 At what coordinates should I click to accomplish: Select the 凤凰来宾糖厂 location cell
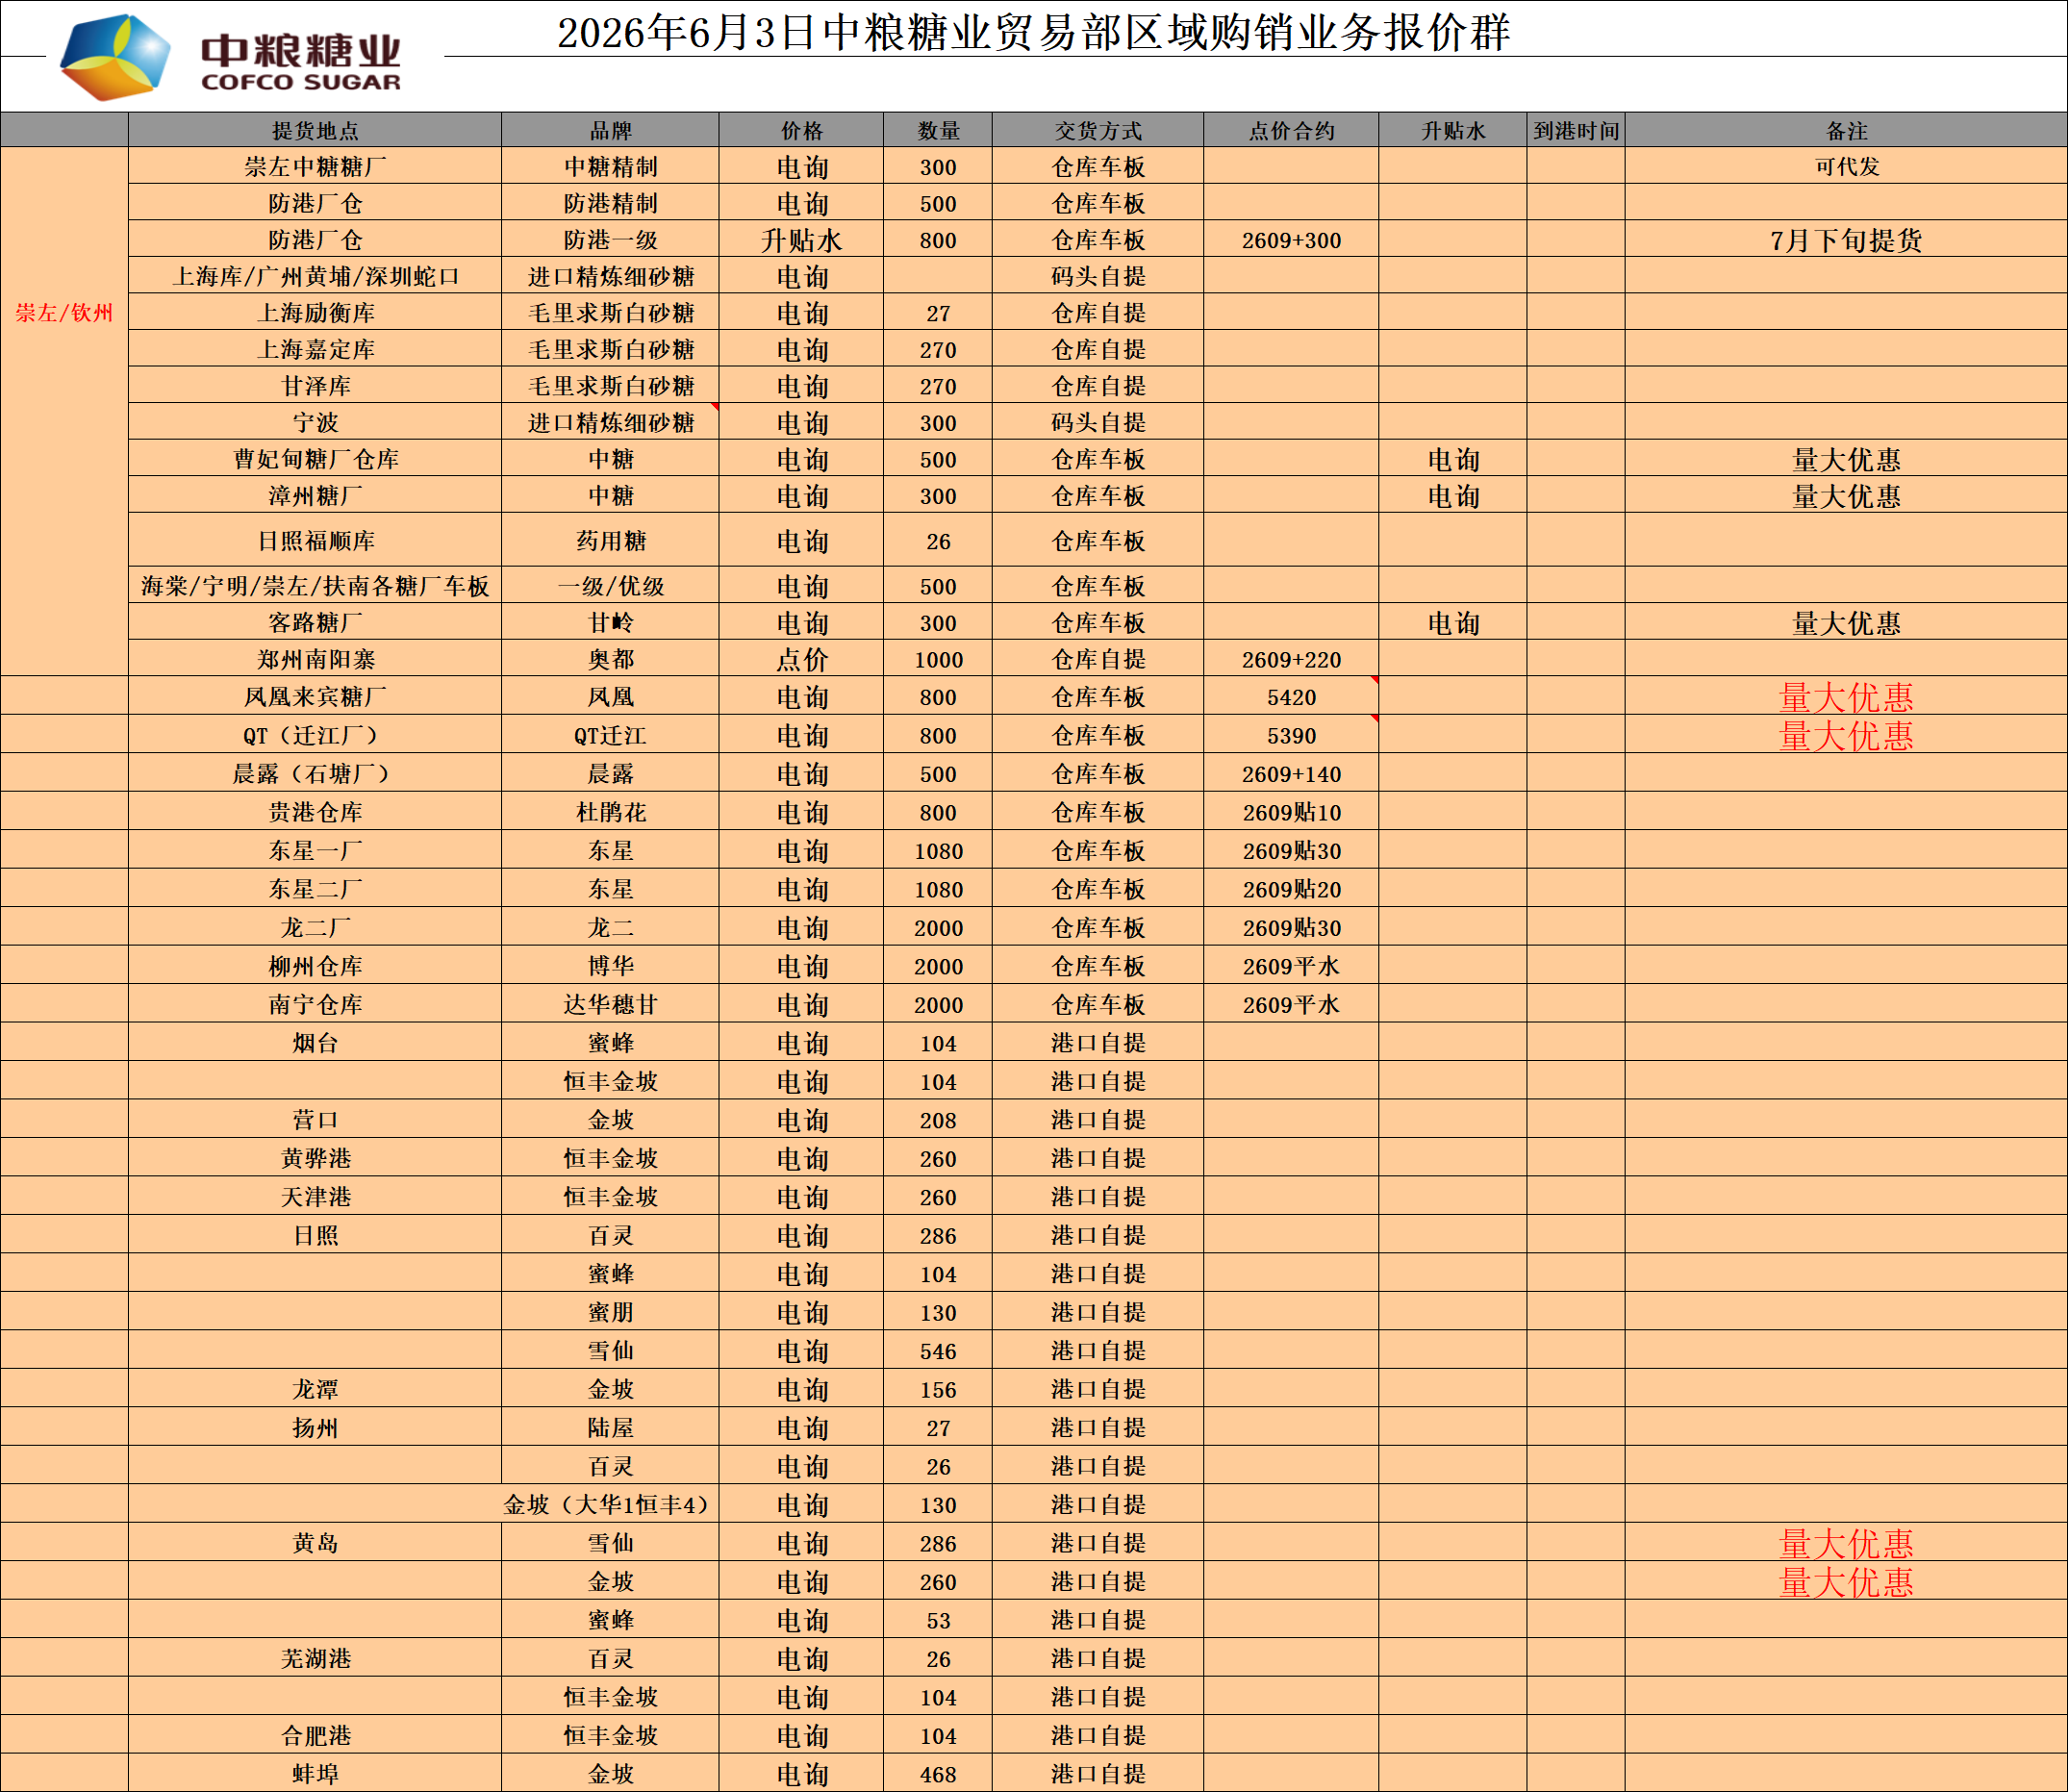pyautogui.click(x=315, y=697)
